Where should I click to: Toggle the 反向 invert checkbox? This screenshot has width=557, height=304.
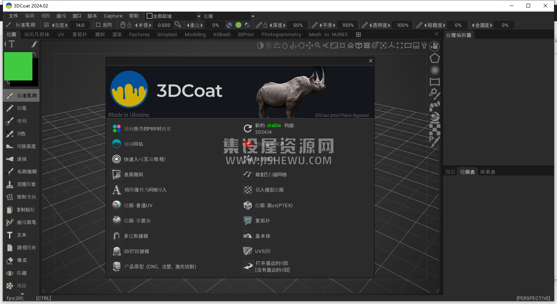[98, 25]
